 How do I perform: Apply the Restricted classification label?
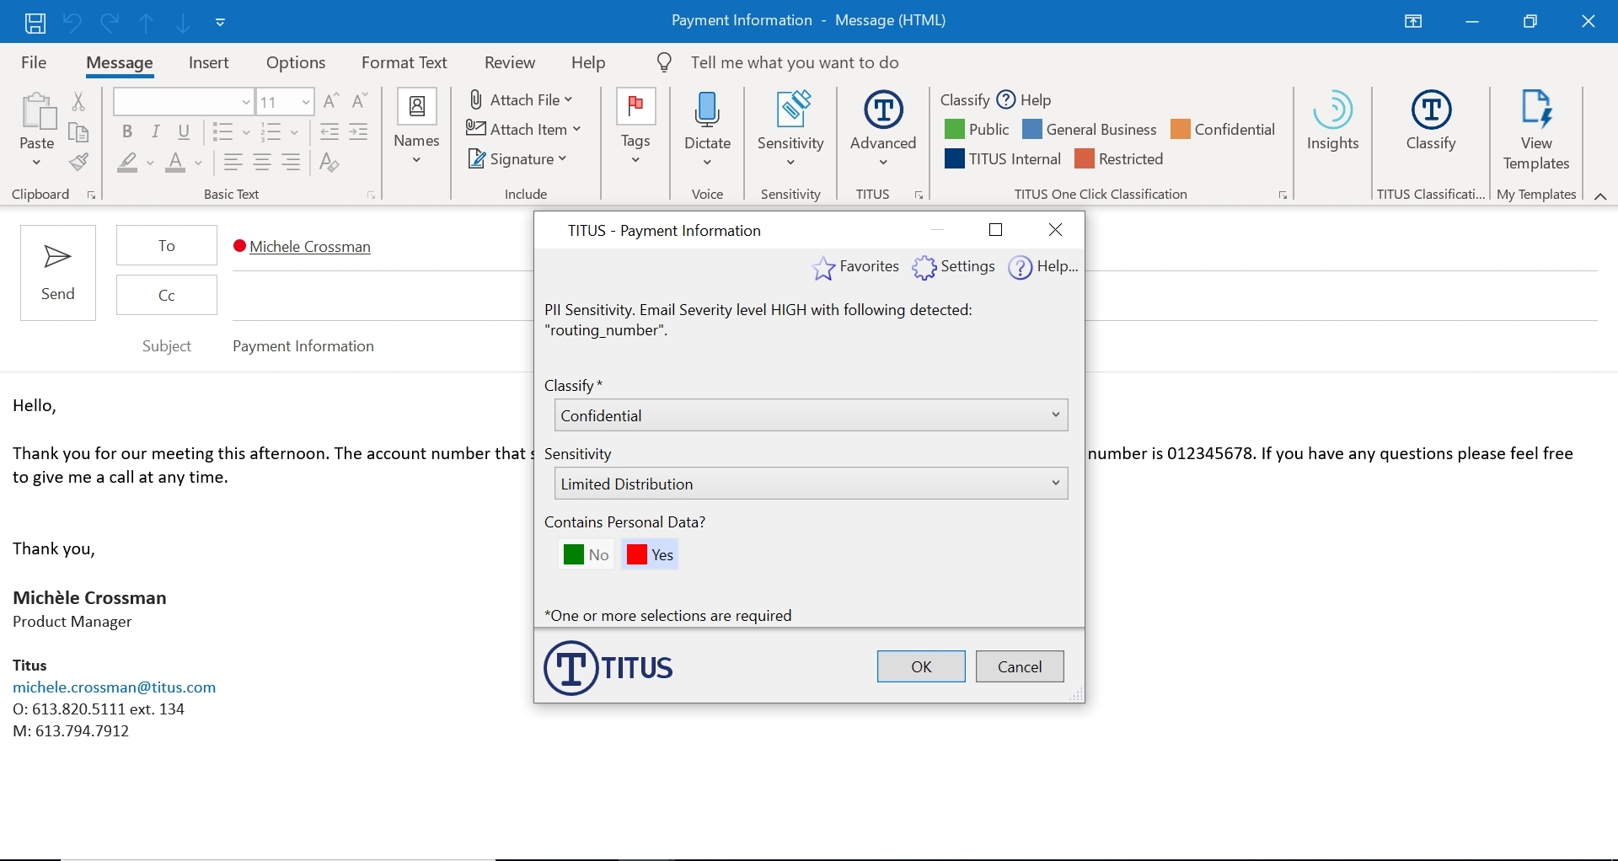[x=1120, y=158]
